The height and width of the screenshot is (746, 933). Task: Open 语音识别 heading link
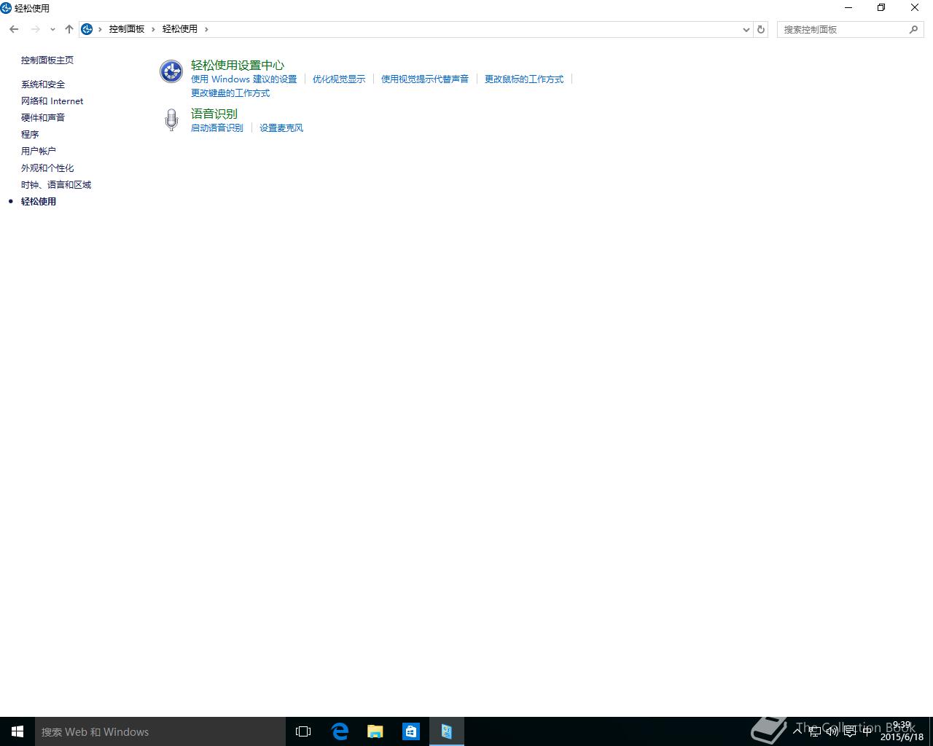tap(214, 114)
